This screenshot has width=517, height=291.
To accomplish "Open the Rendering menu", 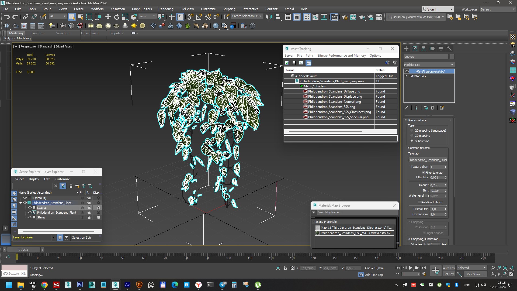I will (x=166, y=9).
